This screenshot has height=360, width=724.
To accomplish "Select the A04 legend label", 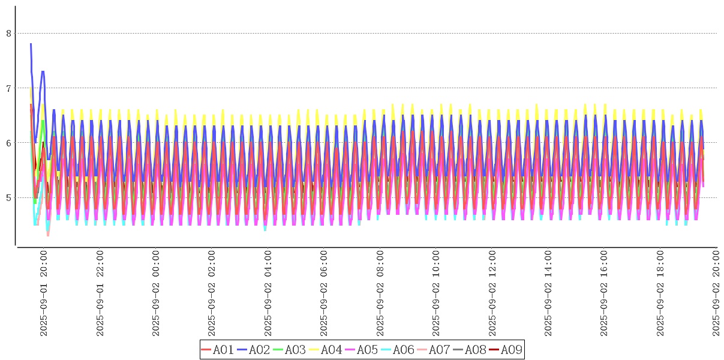I will point(331,350).
